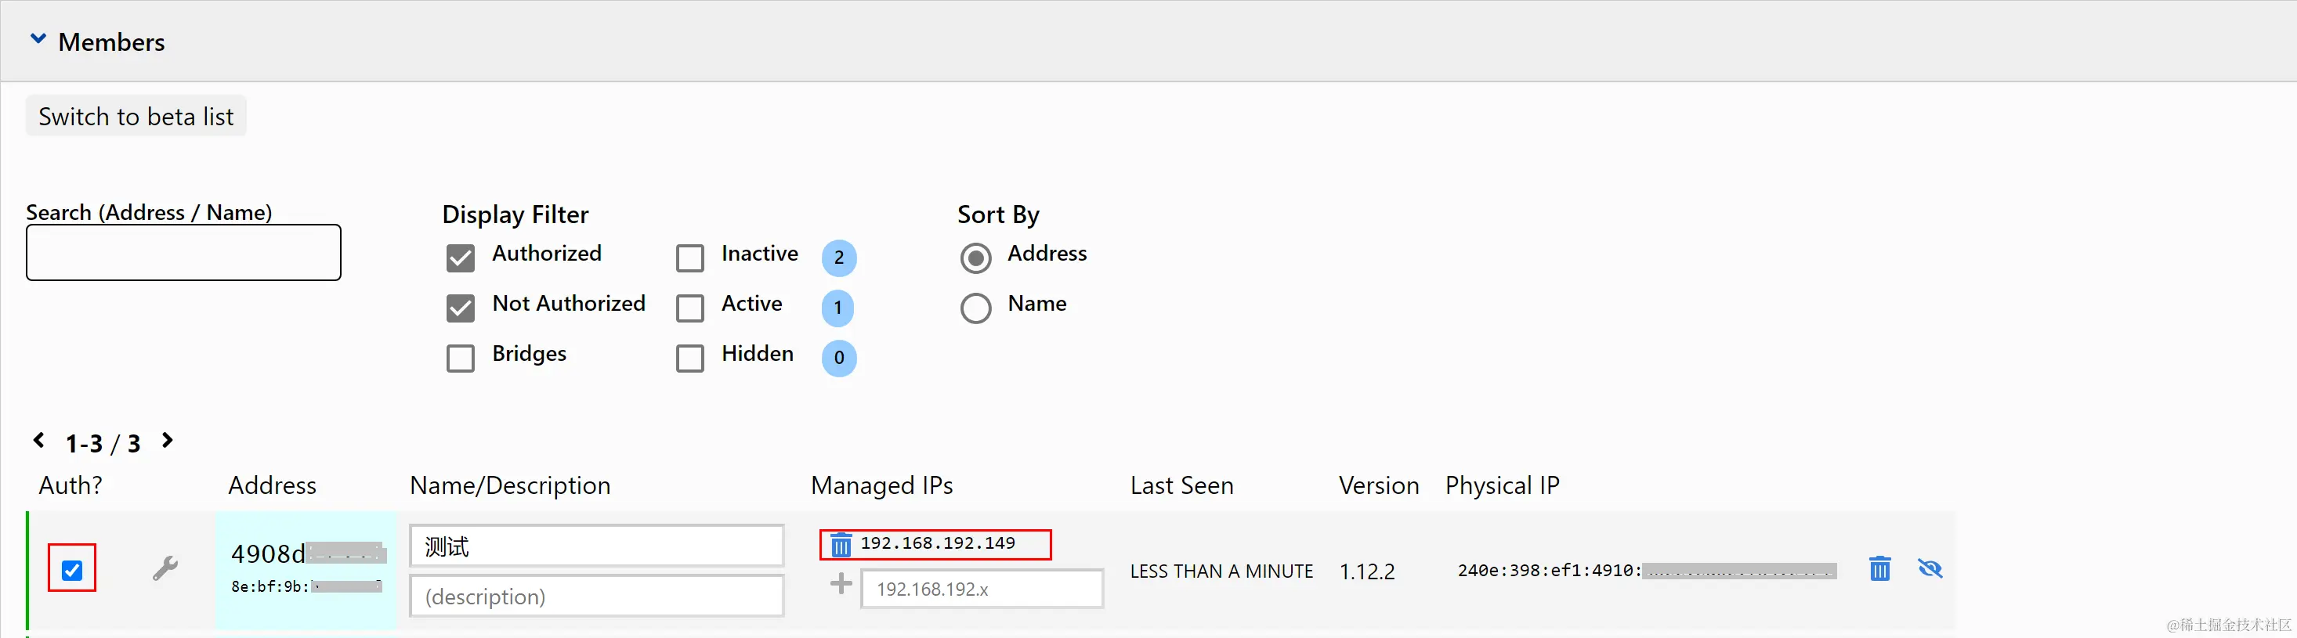The width and height of the screenshot is (2297, 638).
Task: Click Switch to beta list button
Action: (136, 117)
